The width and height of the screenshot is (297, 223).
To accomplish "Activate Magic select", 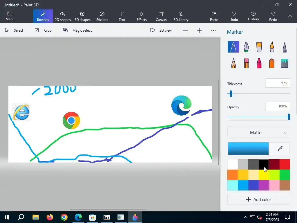I will point(77,30).
